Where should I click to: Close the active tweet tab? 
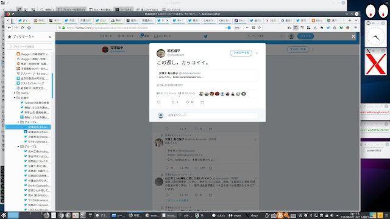pos(168,21)
